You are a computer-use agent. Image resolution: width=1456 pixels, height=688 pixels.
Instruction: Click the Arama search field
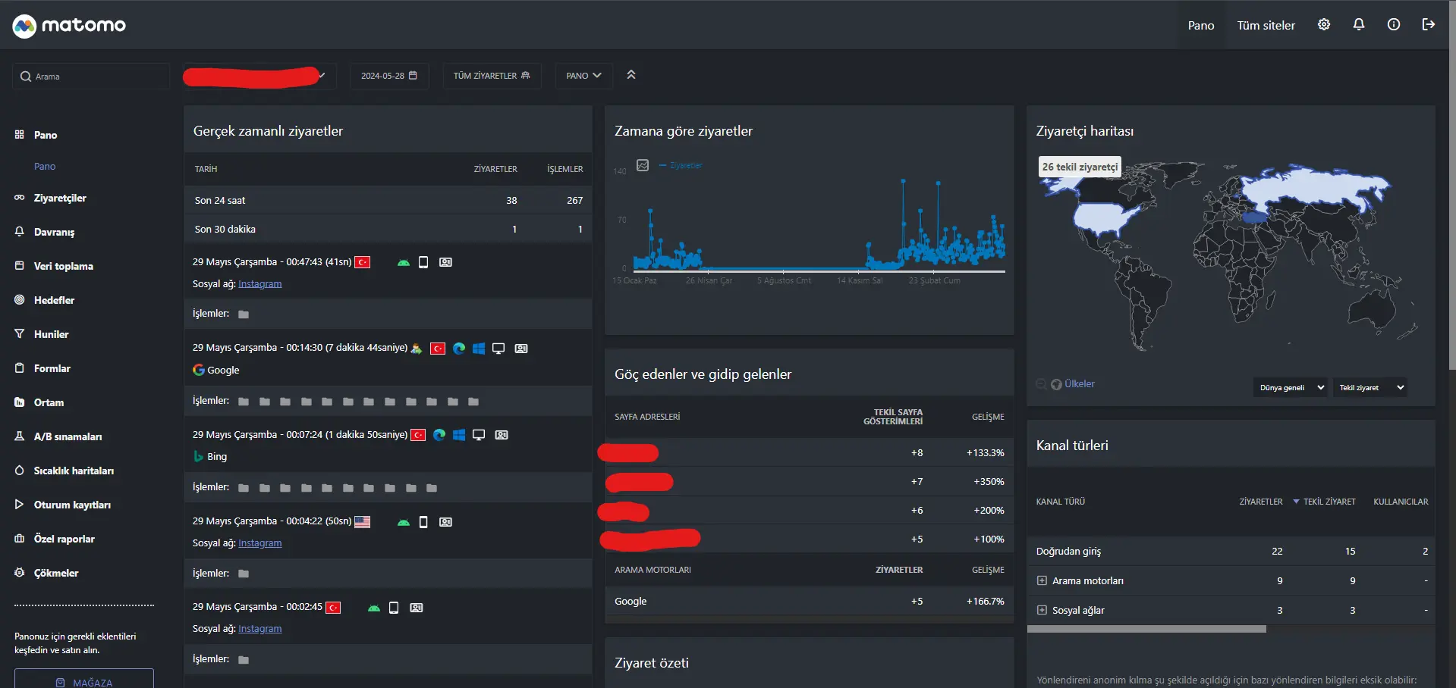coord(91,77)
